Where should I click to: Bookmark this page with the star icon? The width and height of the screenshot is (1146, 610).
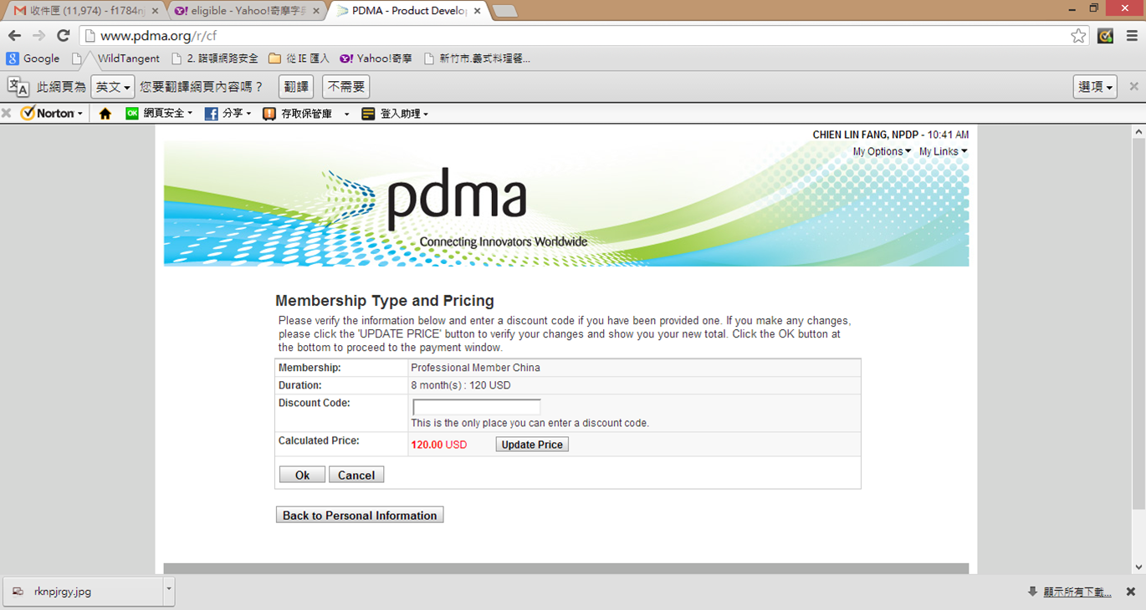click(x=1078, y=36)
